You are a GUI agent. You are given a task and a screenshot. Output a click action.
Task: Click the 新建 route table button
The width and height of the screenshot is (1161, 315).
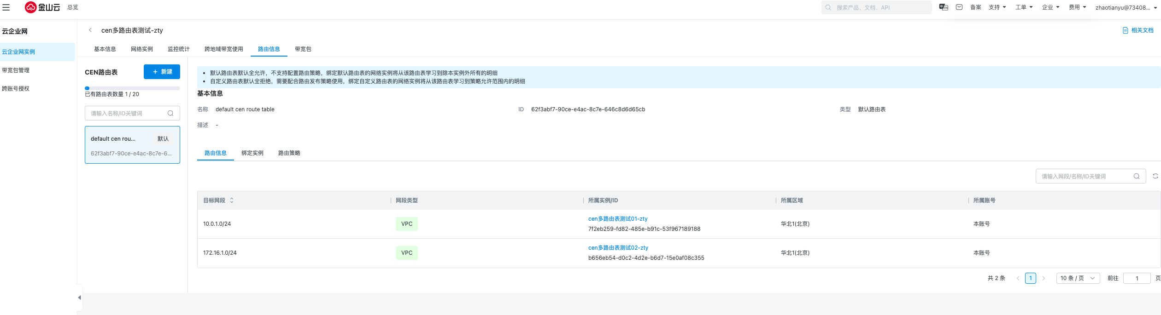tap(162, 72)
